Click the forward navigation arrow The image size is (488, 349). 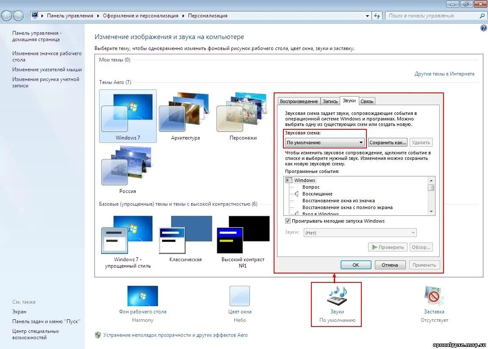pos(18,16)
